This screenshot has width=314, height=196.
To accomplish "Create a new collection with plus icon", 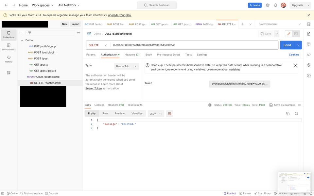I will [22, 33].
